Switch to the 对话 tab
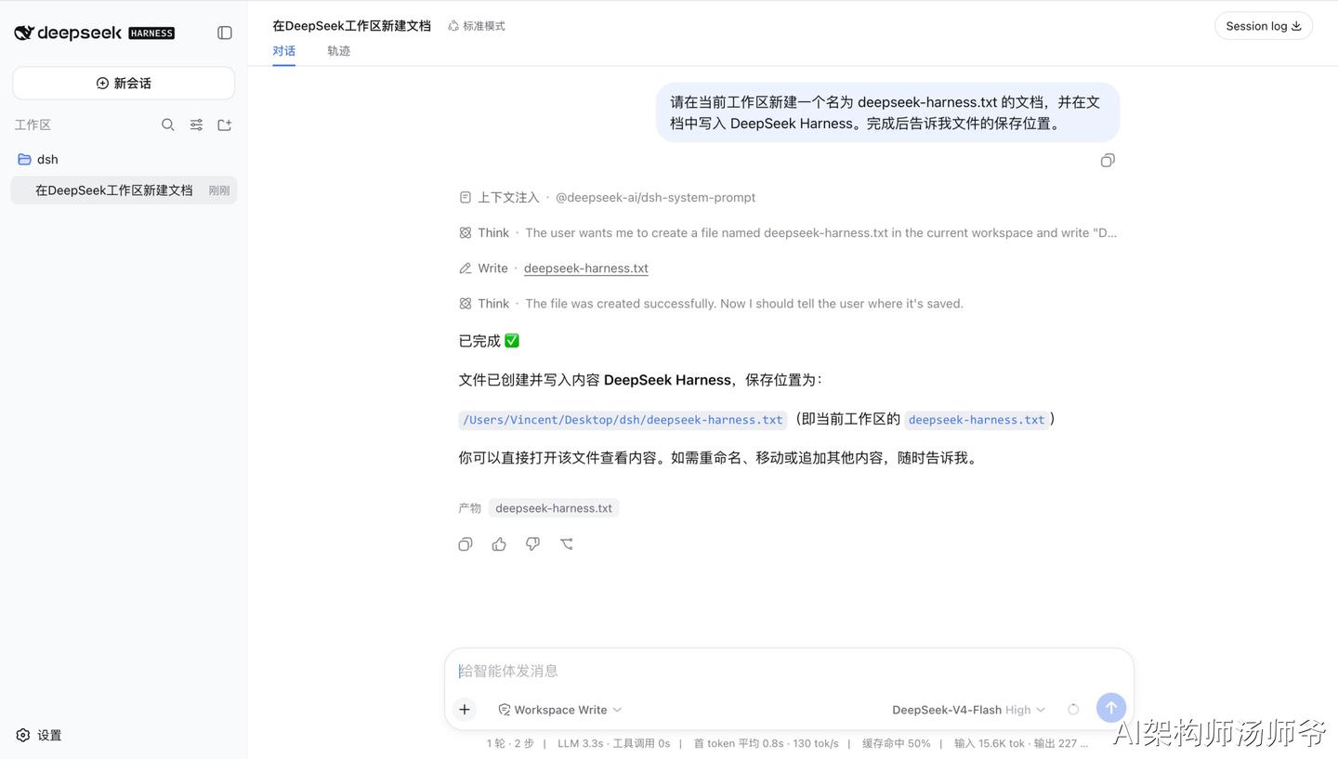Viewport: 1338px width, 759px height. pyautogui.click(x=284, y=51)
